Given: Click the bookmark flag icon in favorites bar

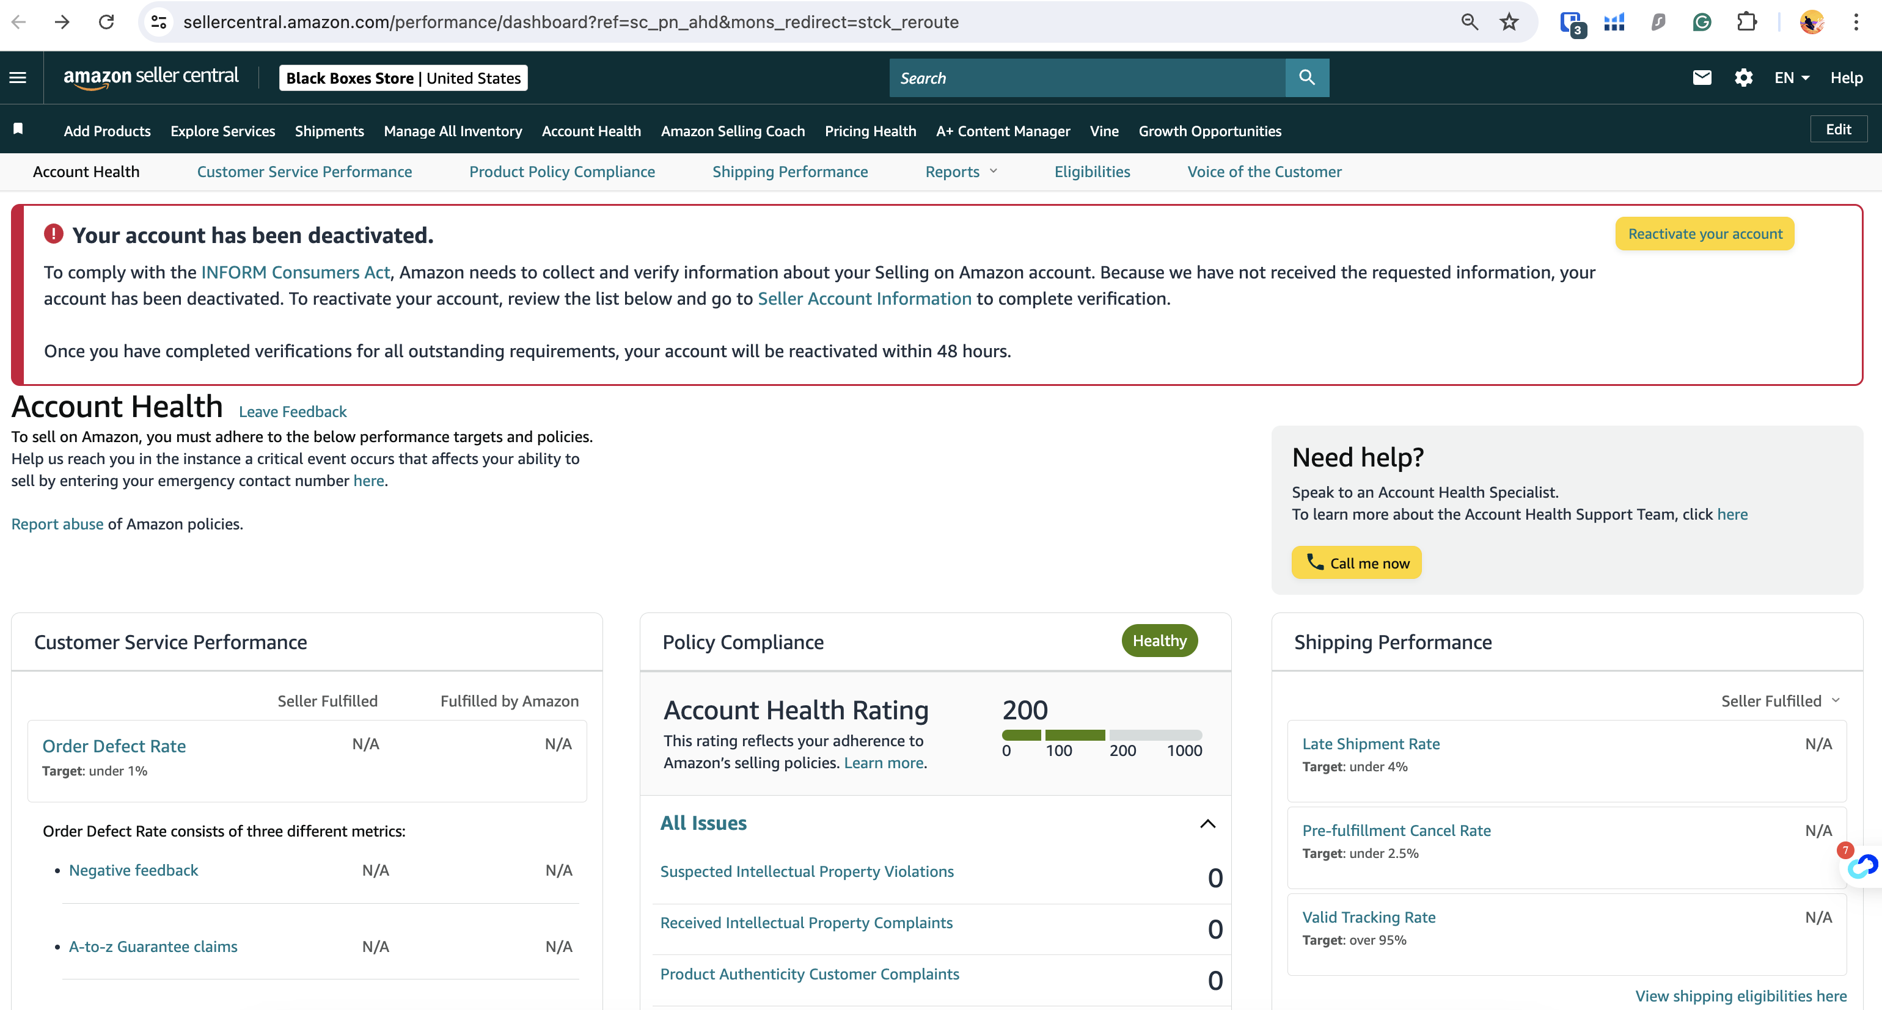Looking at the screenshot, I should point(18,129).
